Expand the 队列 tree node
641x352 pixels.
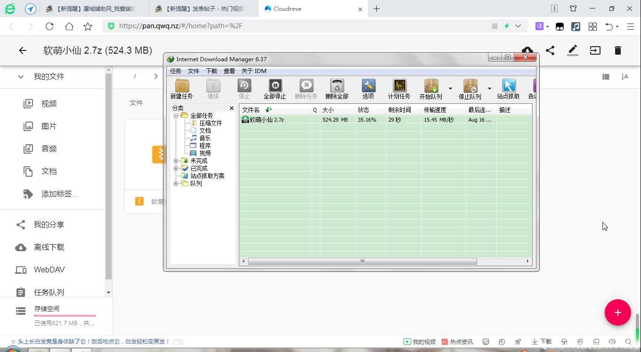(176, 183)
